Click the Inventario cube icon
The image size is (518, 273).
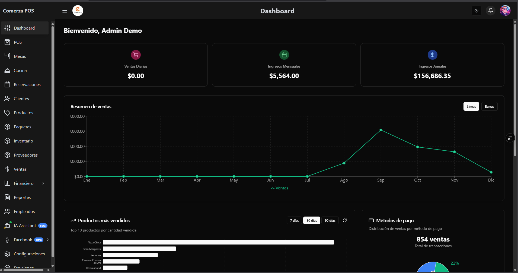(x=7, y=141)
